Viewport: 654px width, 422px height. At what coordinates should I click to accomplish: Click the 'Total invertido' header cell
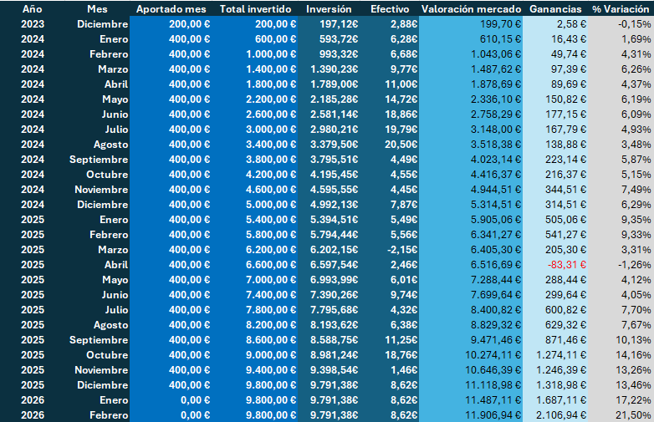(255, 9)
